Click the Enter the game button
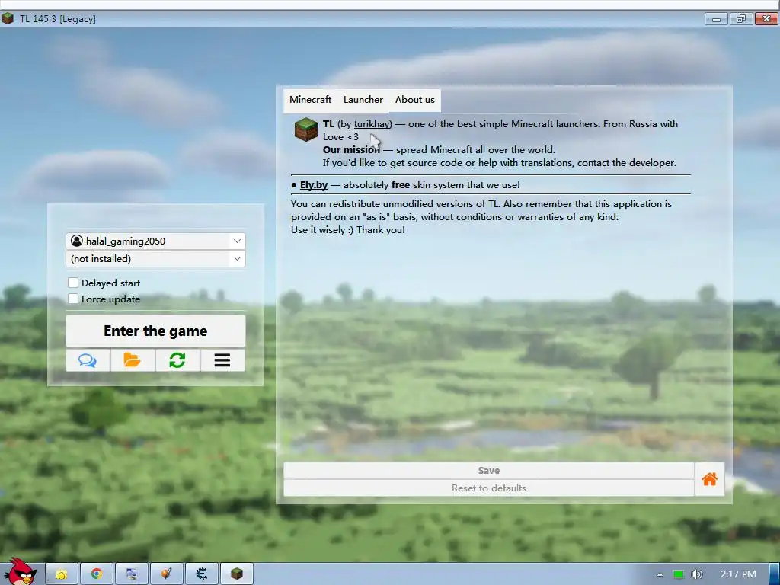Image resolution: width=780 pixels, height=585 pixels. 155,331
